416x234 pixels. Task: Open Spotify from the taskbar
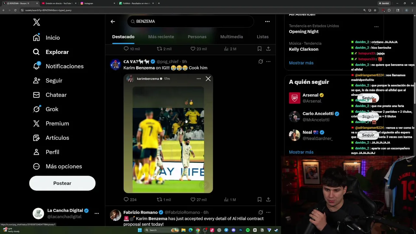coord(248,230)
